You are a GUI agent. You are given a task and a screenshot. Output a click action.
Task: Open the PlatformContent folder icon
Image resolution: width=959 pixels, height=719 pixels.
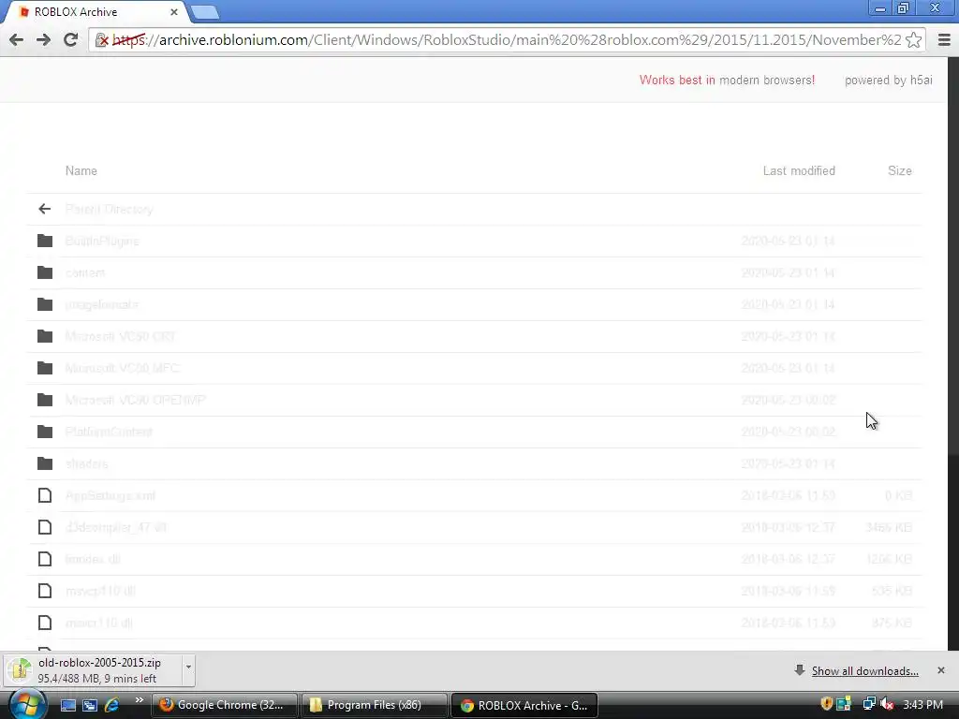(45, 432)
